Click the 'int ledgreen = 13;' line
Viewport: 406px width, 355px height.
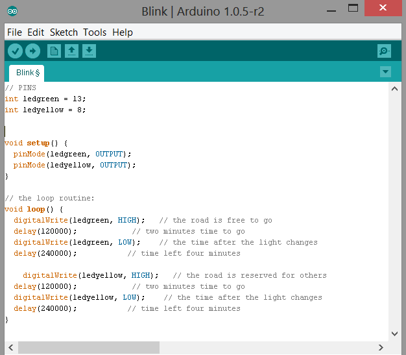45,99
